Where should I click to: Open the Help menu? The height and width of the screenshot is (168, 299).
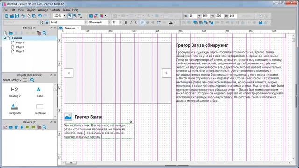(75, 10)
